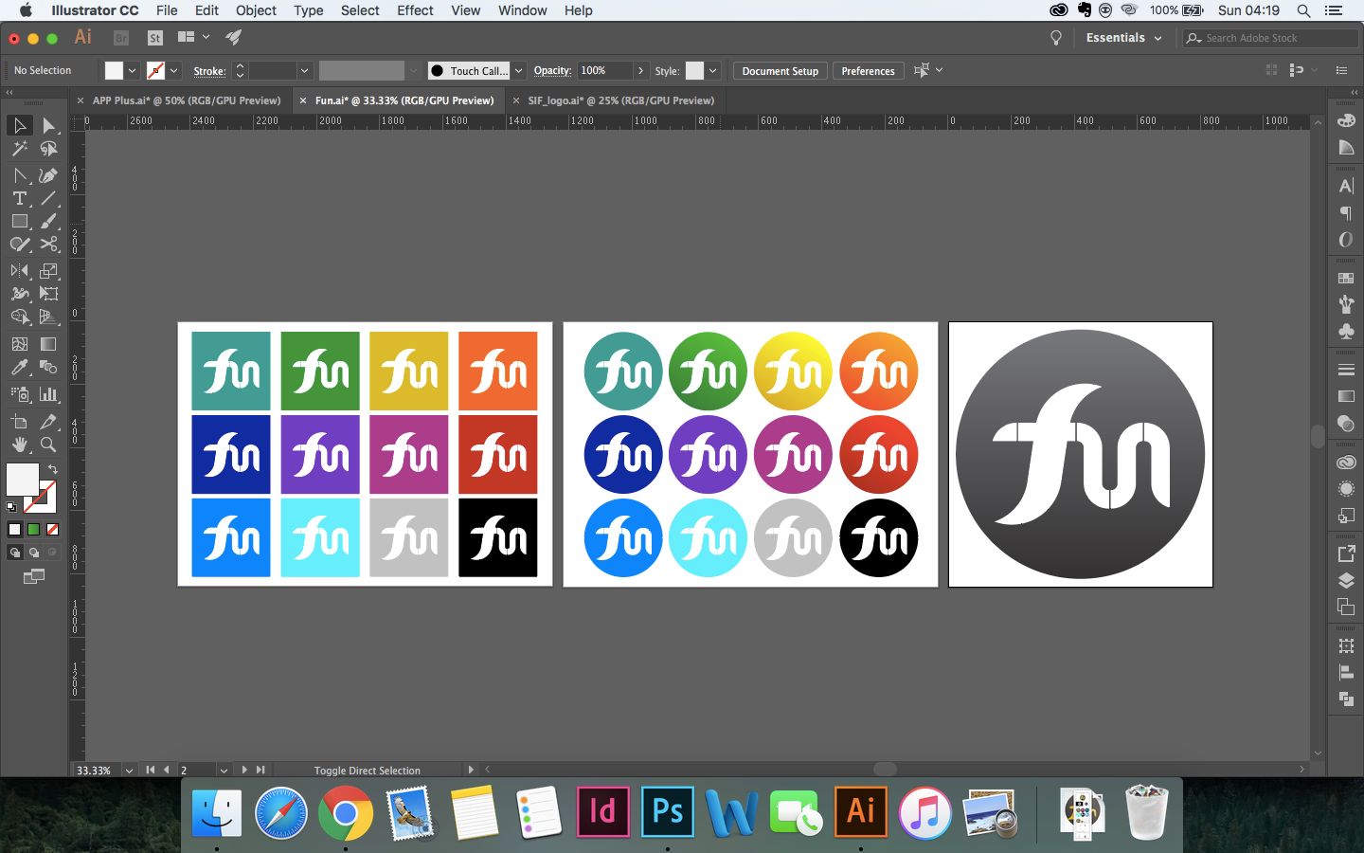Open the Object menu
Image resolution: width=1364 pixels, height=853 pixels.
click(x=256, y=10)
